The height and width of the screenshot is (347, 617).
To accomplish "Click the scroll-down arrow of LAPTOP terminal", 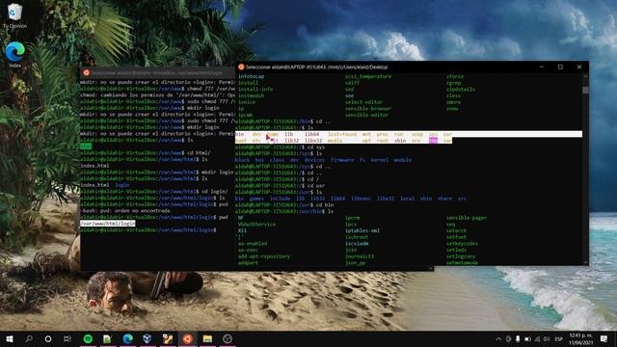I will [x=585, y=262].
